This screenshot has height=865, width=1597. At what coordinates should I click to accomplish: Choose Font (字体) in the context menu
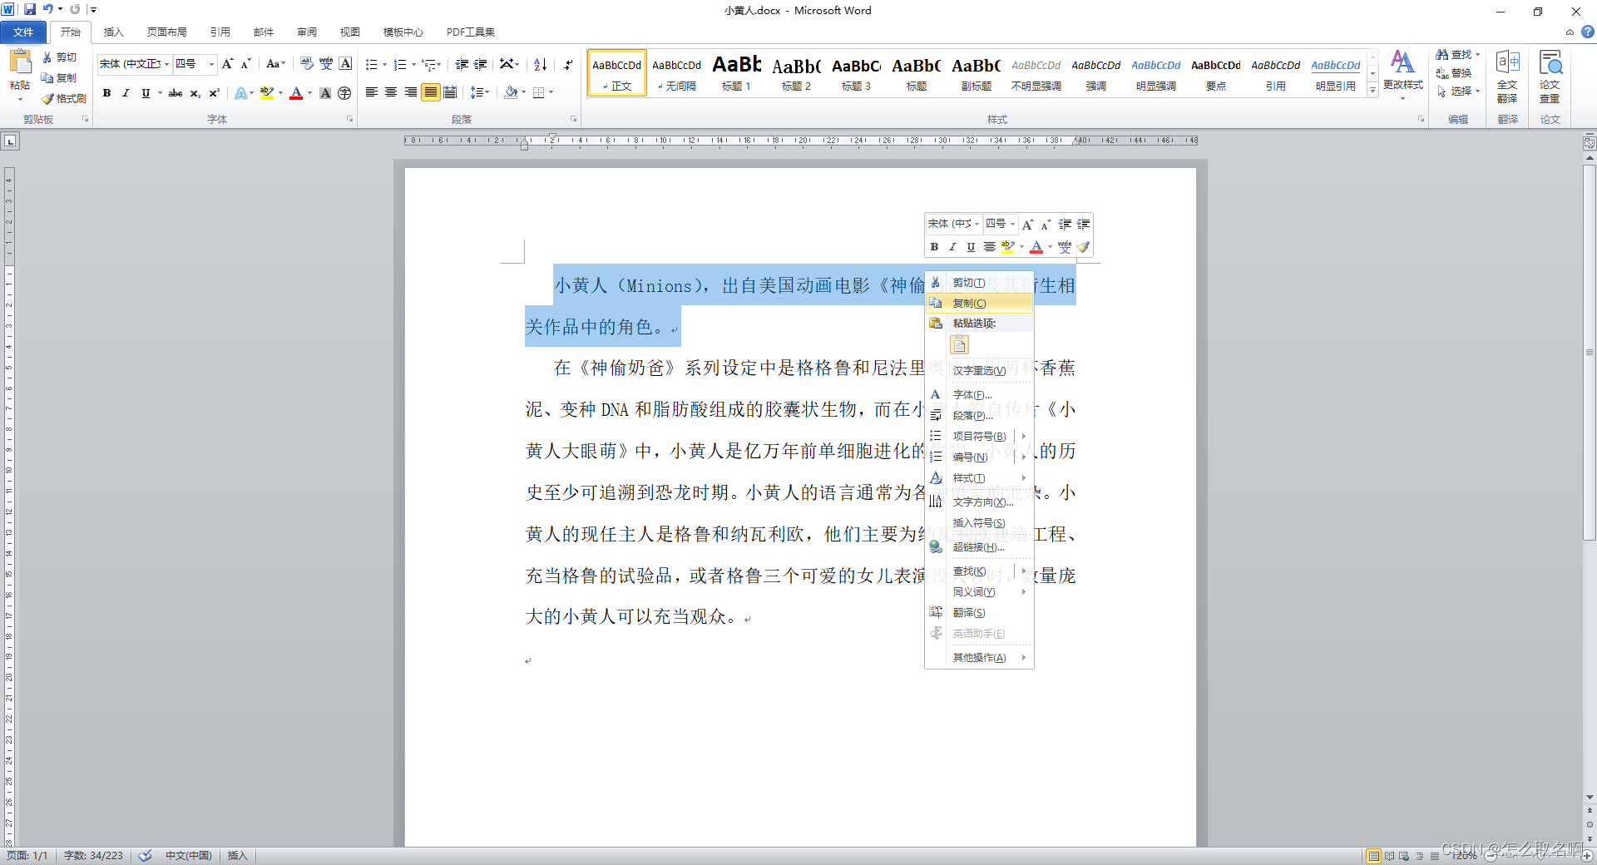click(x=979, y=395)
